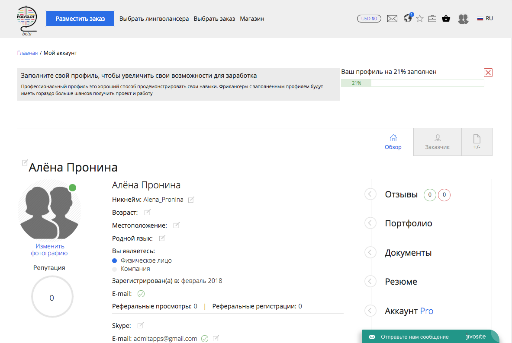Open the shop basket icon

click(446, 19)
